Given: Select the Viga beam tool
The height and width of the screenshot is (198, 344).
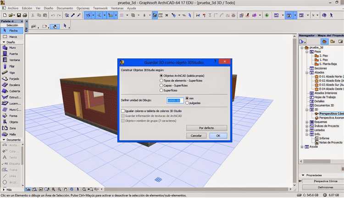Looking at the screenshot, I should (x=12, y=72).
